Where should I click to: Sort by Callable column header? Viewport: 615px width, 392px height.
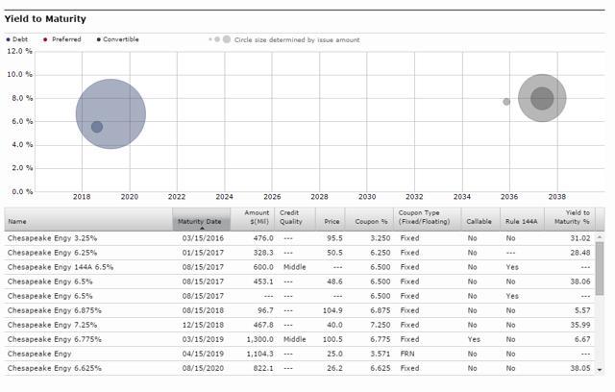pos(480,219)
